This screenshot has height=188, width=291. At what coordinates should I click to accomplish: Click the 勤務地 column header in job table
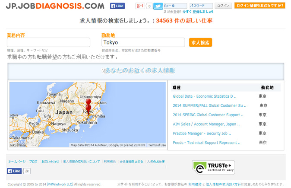coord(267,87)
